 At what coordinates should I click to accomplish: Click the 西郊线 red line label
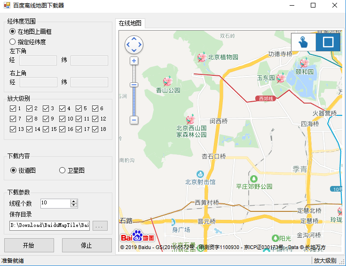point(266,98)
